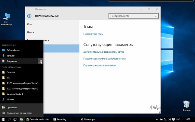Viewport: 195px width, 122px height.
Task: Click the Рабочий стол blue desktop icon
Action: (4, 50)
